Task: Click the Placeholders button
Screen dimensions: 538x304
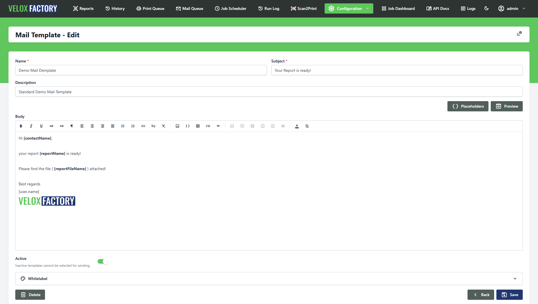Action: click(x=468, y=106)
